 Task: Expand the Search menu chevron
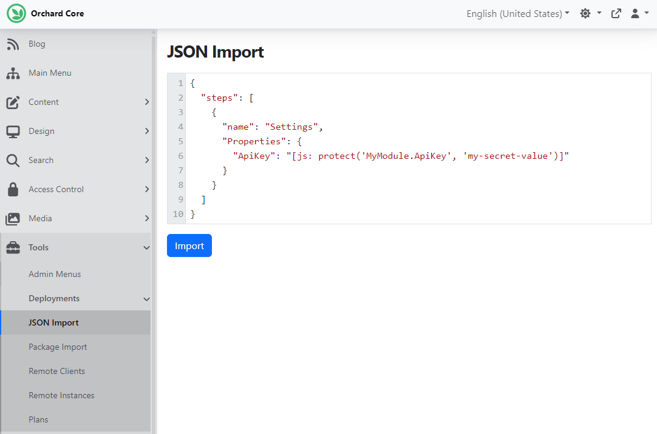point(147,160)
